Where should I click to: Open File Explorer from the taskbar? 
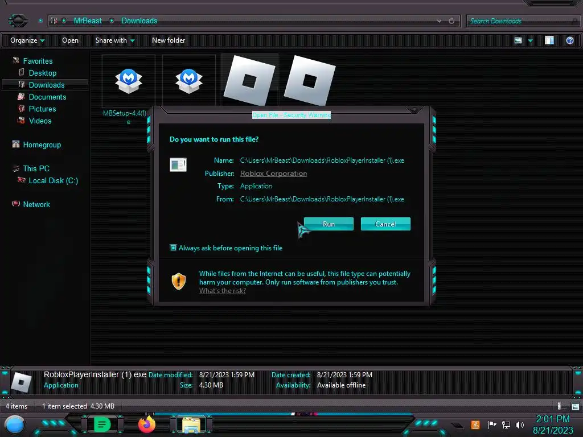tap(191, 424)
